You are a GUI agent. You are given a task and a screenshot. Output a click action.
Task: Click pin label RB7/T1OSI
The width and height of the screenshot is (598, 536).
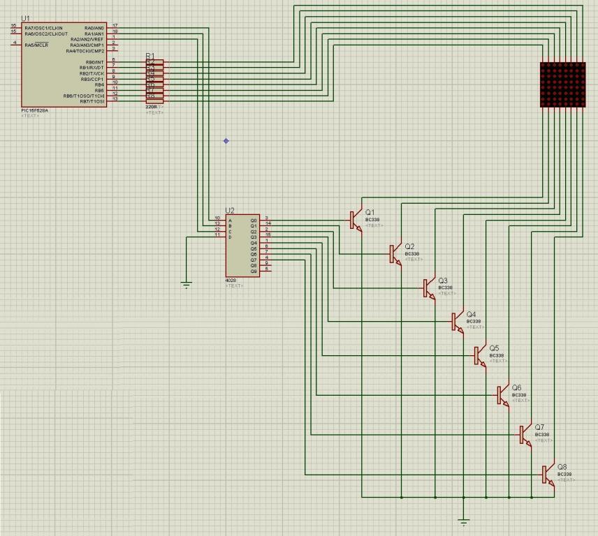[92, 102]
